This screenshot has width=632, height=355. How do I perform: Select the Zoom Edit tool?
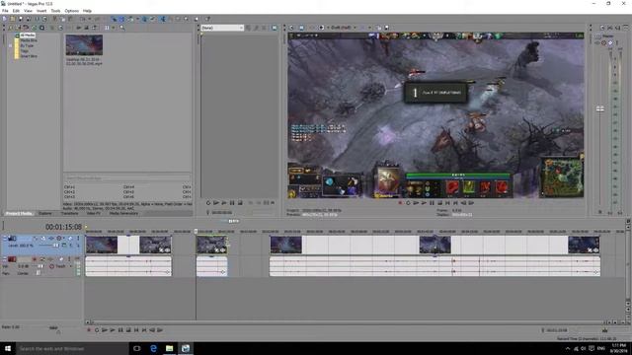pyautogui.click(x=186, y=19)
